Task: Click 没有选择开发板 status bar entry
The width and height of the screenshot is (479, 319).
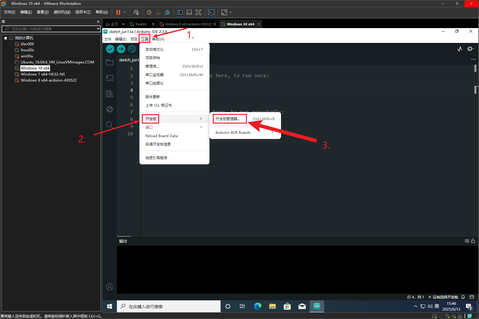Action: [443, 297]
